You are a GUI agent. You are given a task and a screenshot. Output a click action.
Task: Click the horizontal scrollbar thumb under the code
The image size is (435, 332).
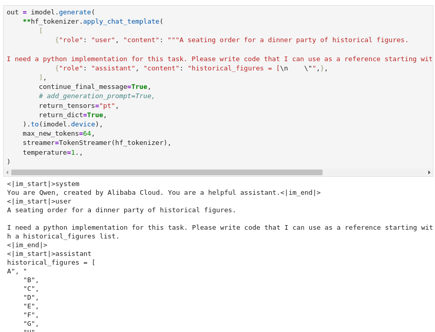(x=166, y=173)
